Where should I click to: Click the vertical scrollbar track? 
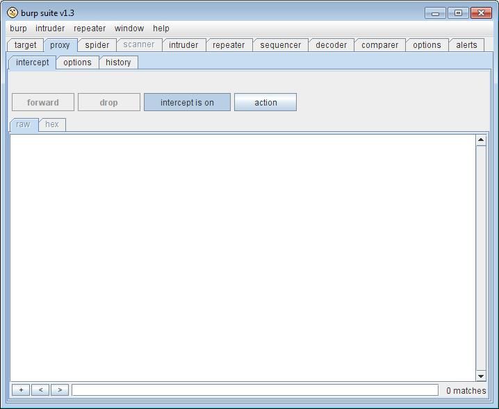[480, 257]
